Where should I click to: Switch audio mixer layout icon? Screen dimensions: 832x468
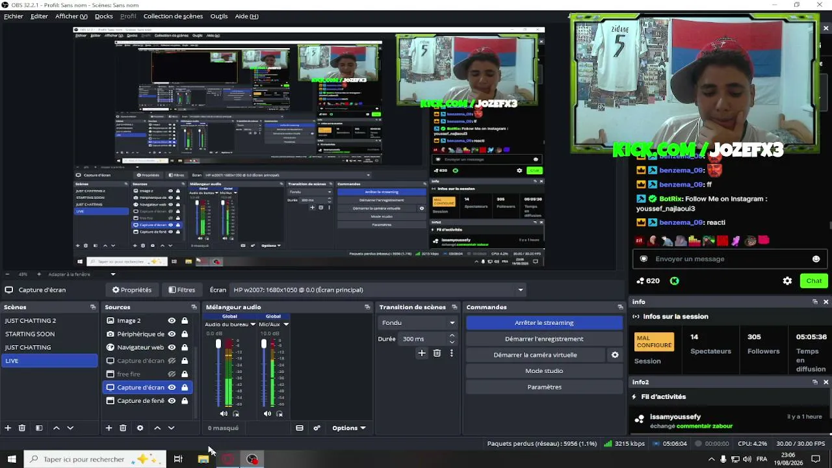pos(300,428)
